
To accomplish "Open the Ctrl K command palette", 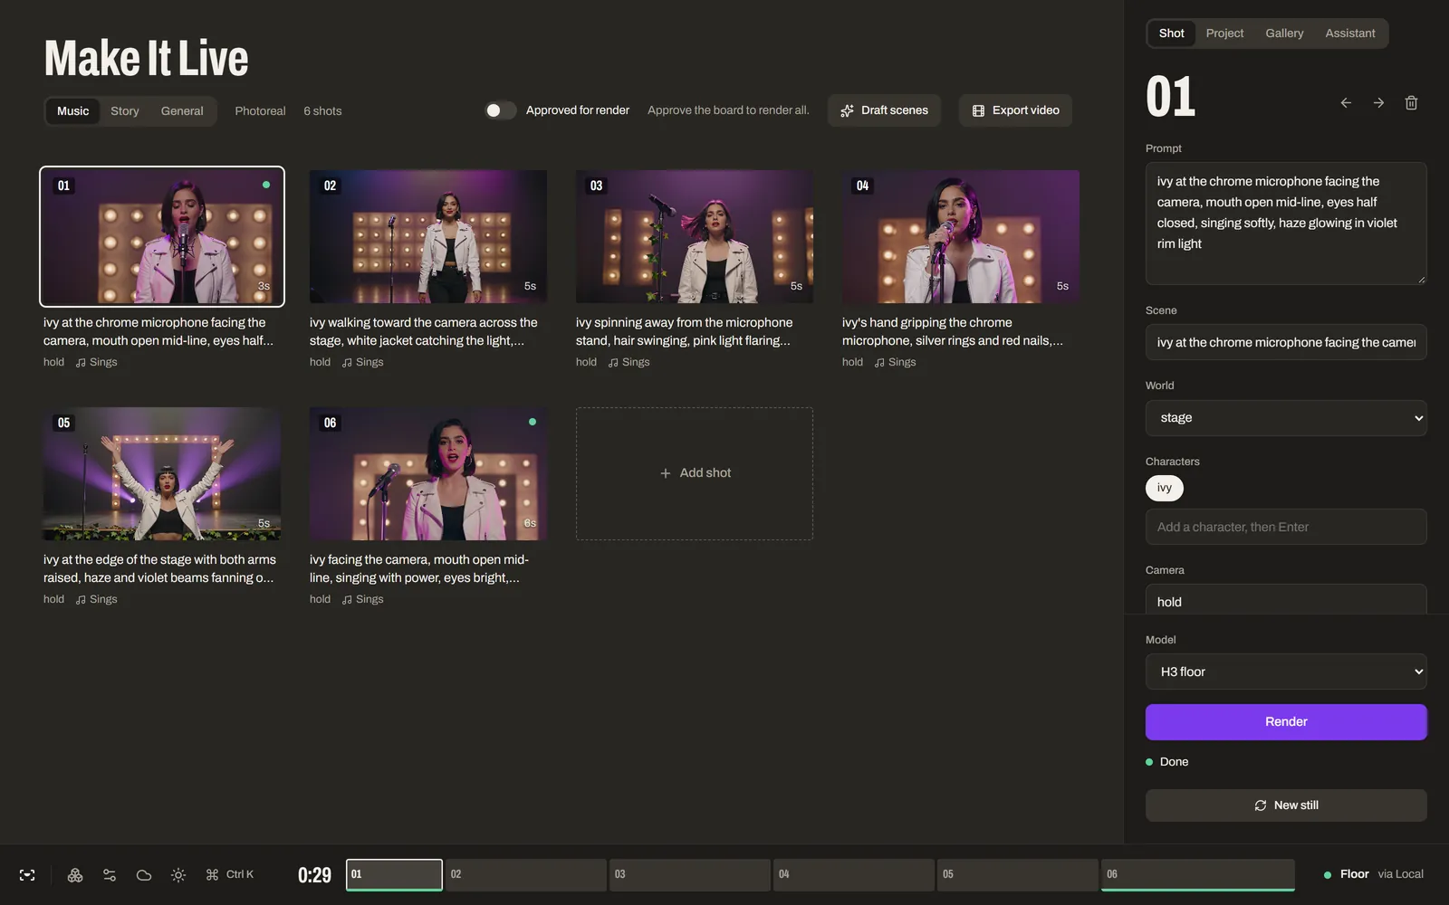I will click(x=230, y=875).
